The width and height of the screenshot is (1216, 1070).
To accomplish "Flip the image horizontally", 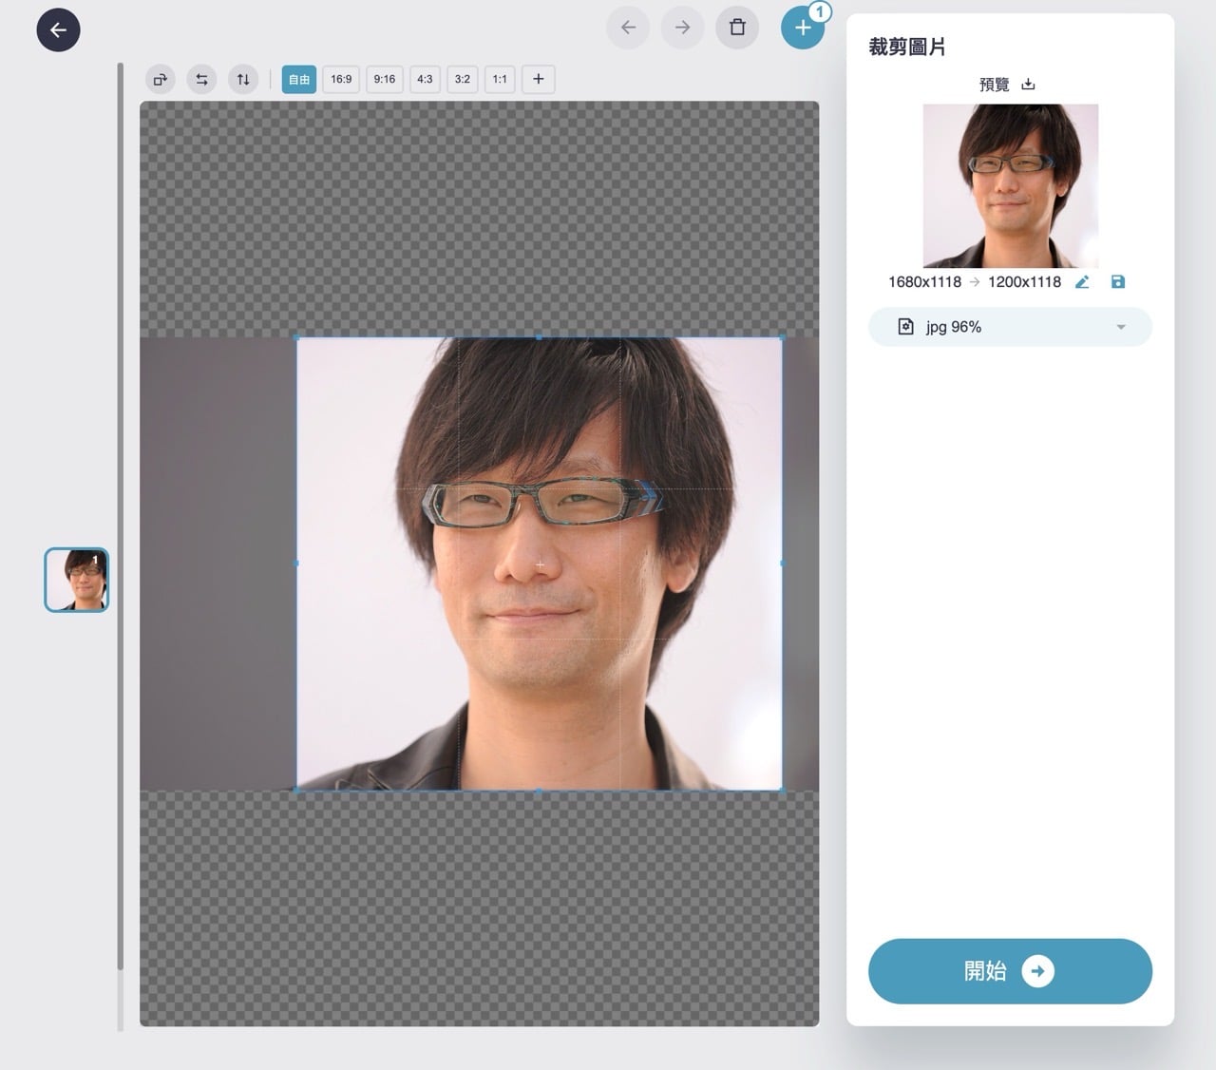I will (x=201, y=80).
